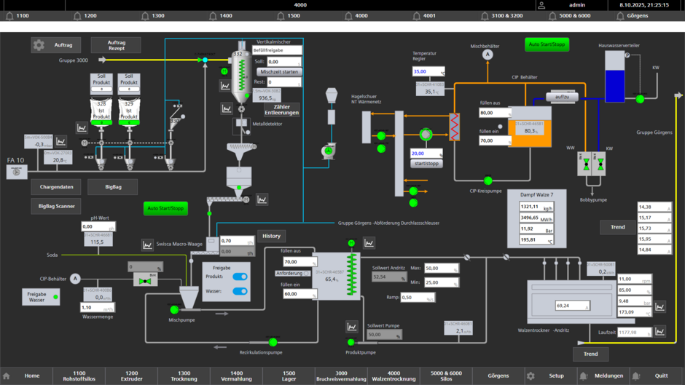This screenshot has width=685, height=385.
Task: Click the FA 10 fan icon
Action: point(17,172)
